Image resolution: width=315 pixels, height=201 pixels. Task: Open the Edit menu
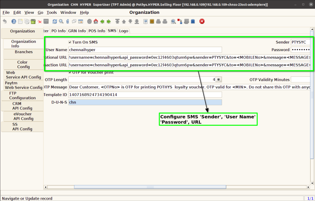(x=17, y=12)
